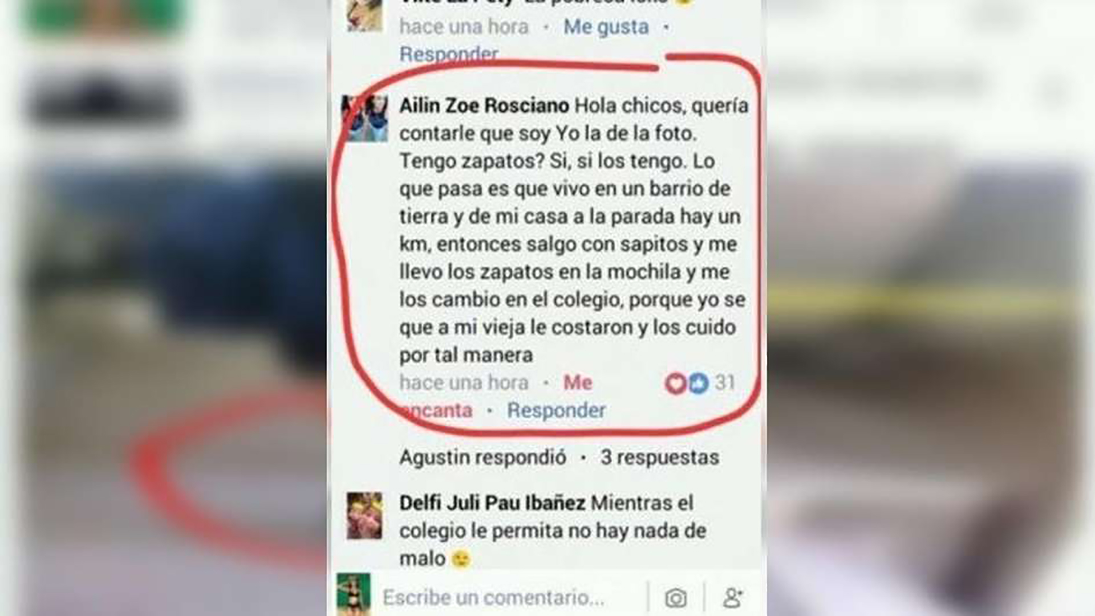Open top commenter's profile picture
Screen dimensions: 1095x616
click(x=364, y=15)
